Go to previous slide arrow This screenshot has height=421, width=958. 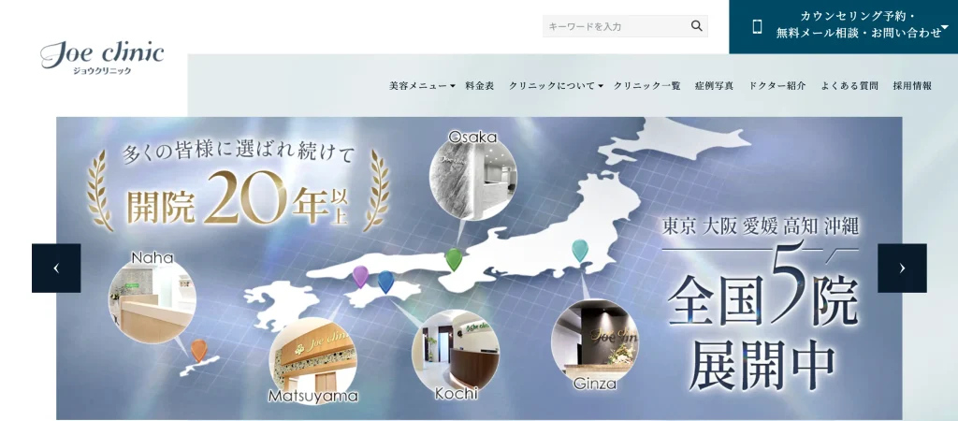click(56, 269)
